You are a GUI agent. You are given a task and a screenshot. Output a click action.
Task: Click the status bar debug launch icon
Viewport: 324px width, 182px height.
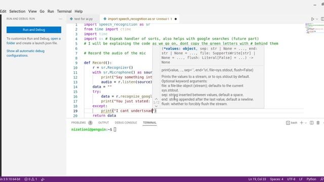pos(43,179)
